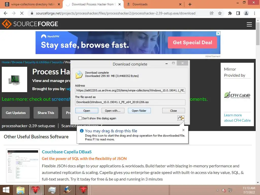Check 'Don't show this dialog again'
Image resolution: width=260 pixels, height=195 pixels.
[x=80, y=118]
